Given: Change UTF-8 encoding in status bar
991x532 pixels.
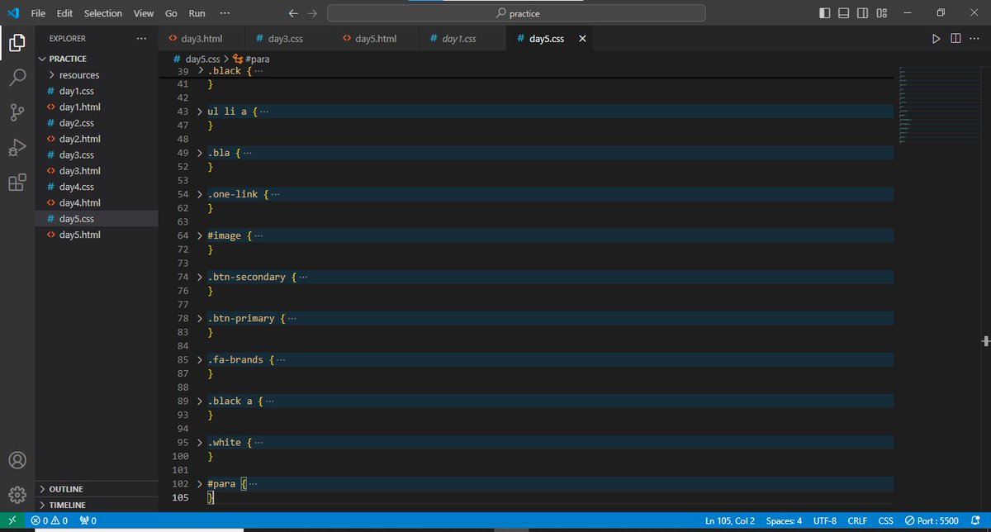Looking at the screenshot, I should 824,521.
